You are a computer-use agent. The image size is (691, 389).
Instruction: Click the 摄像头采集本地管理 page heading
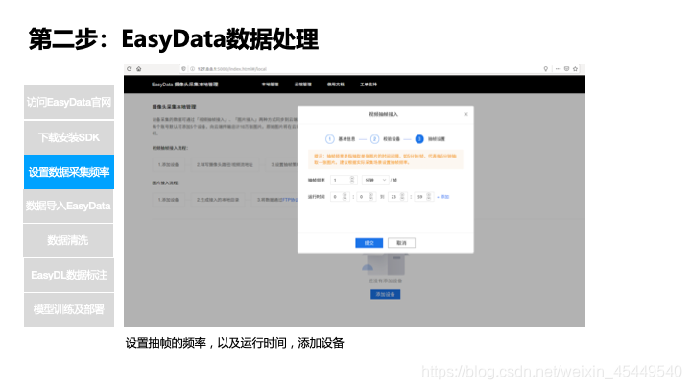(174, 107)
